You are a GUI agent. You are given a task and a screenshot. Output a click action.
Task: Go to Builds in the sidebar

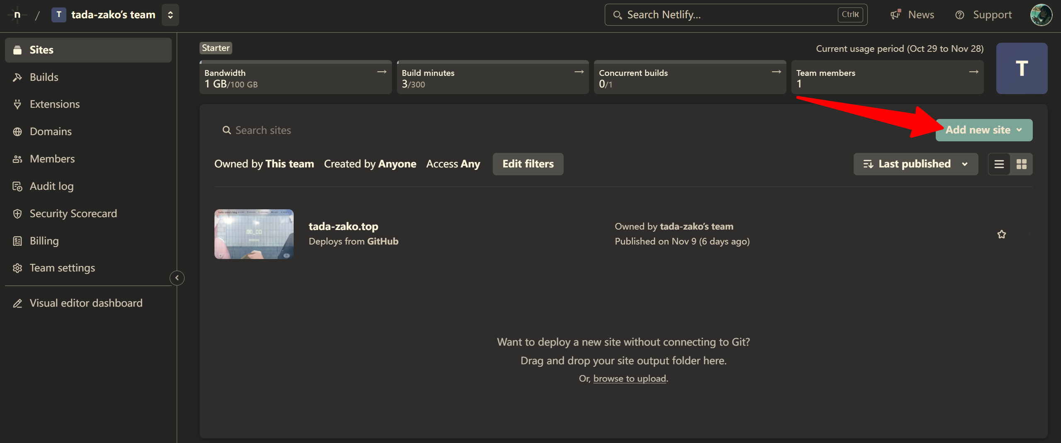point(44,77)
